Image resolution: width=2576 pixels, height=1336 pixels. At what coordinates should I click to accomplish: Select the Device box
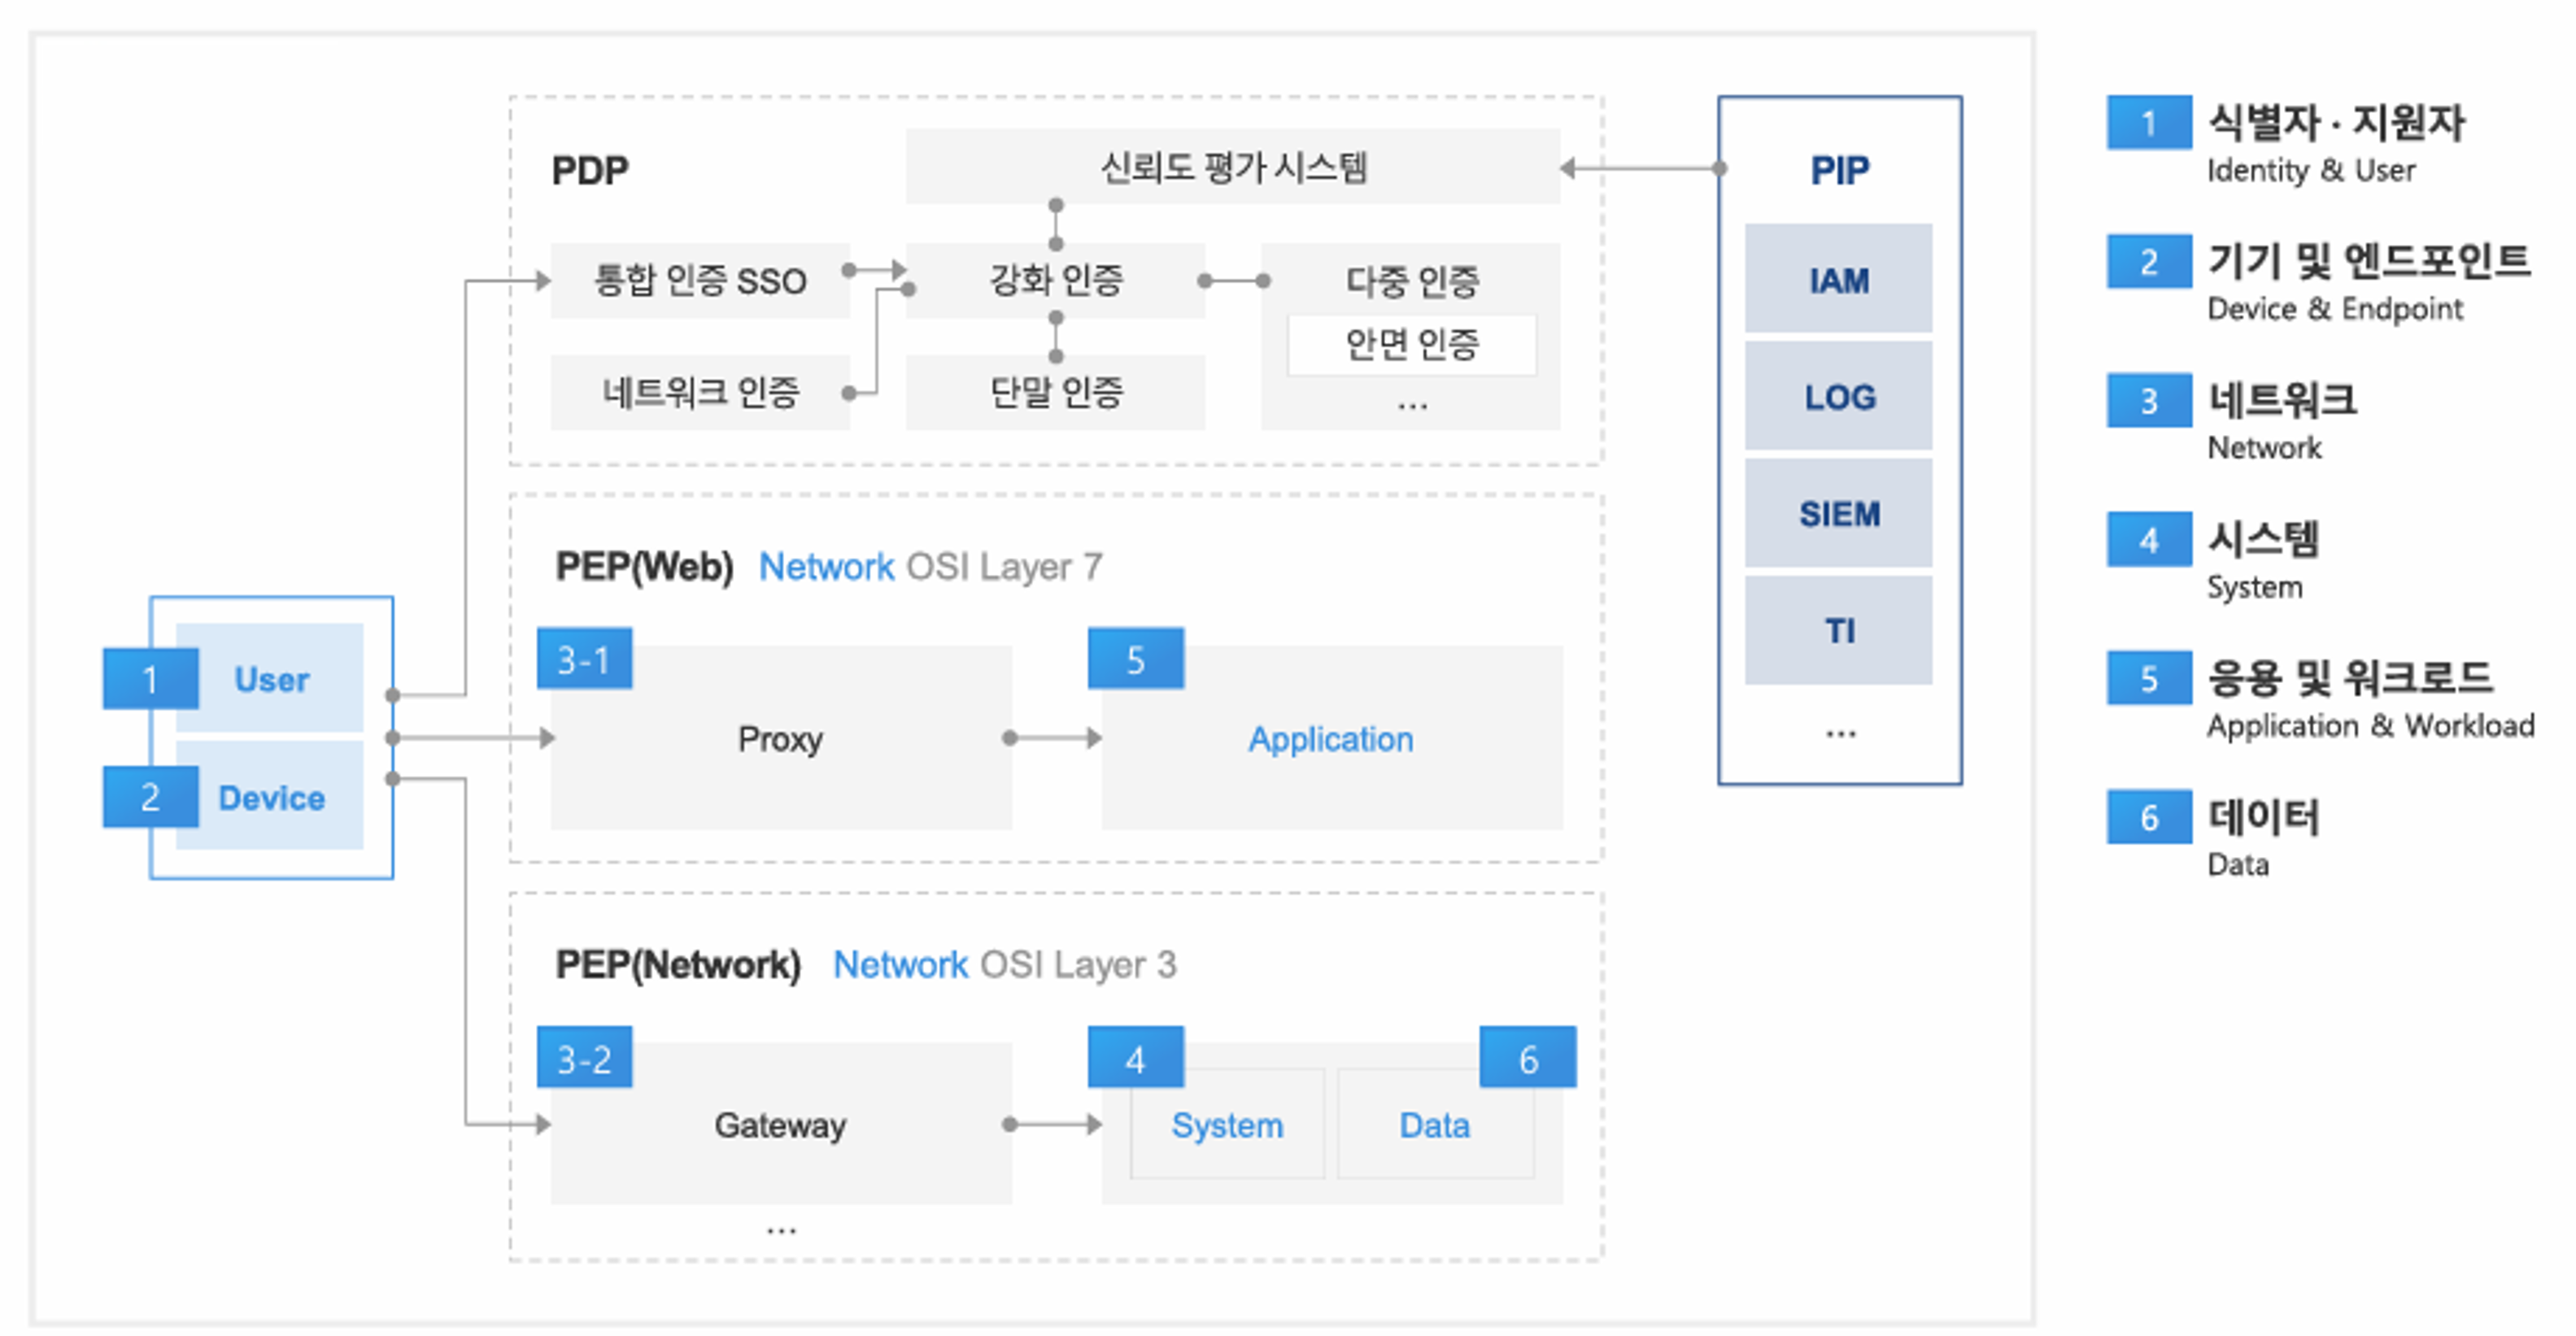pos(270,796)
